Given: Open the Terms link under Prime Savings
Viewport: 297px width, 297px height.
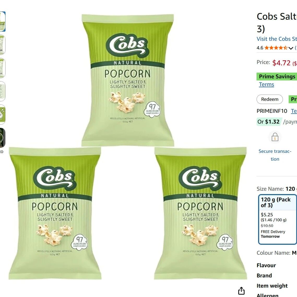Looking at the screenshot, I should point(266,84).
